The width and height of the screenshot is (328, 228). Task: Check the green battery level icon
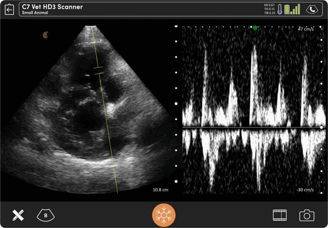[x=287, y=10]
